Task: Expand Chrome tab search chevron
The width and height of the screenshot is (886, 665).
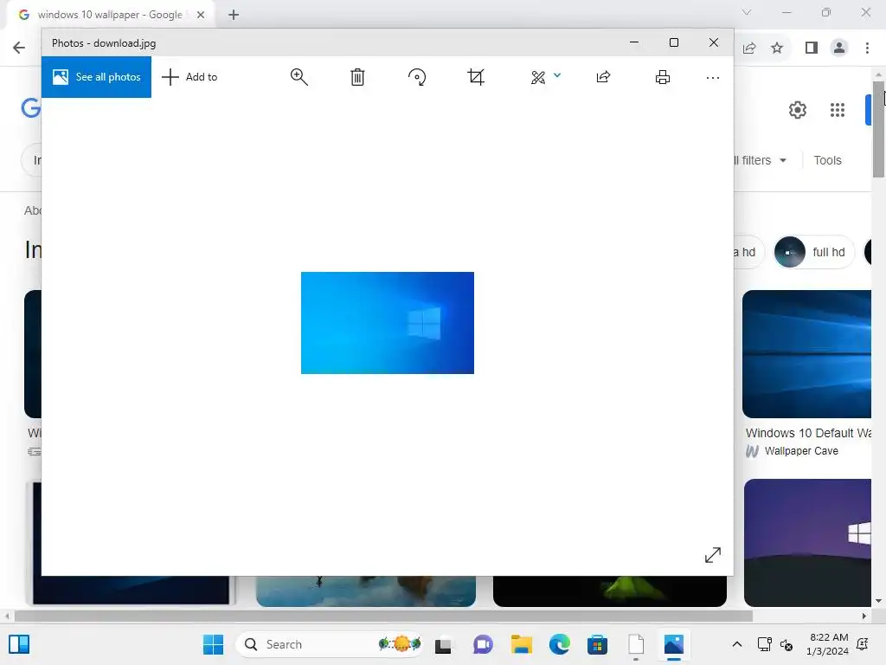Action: pos(747,12)
